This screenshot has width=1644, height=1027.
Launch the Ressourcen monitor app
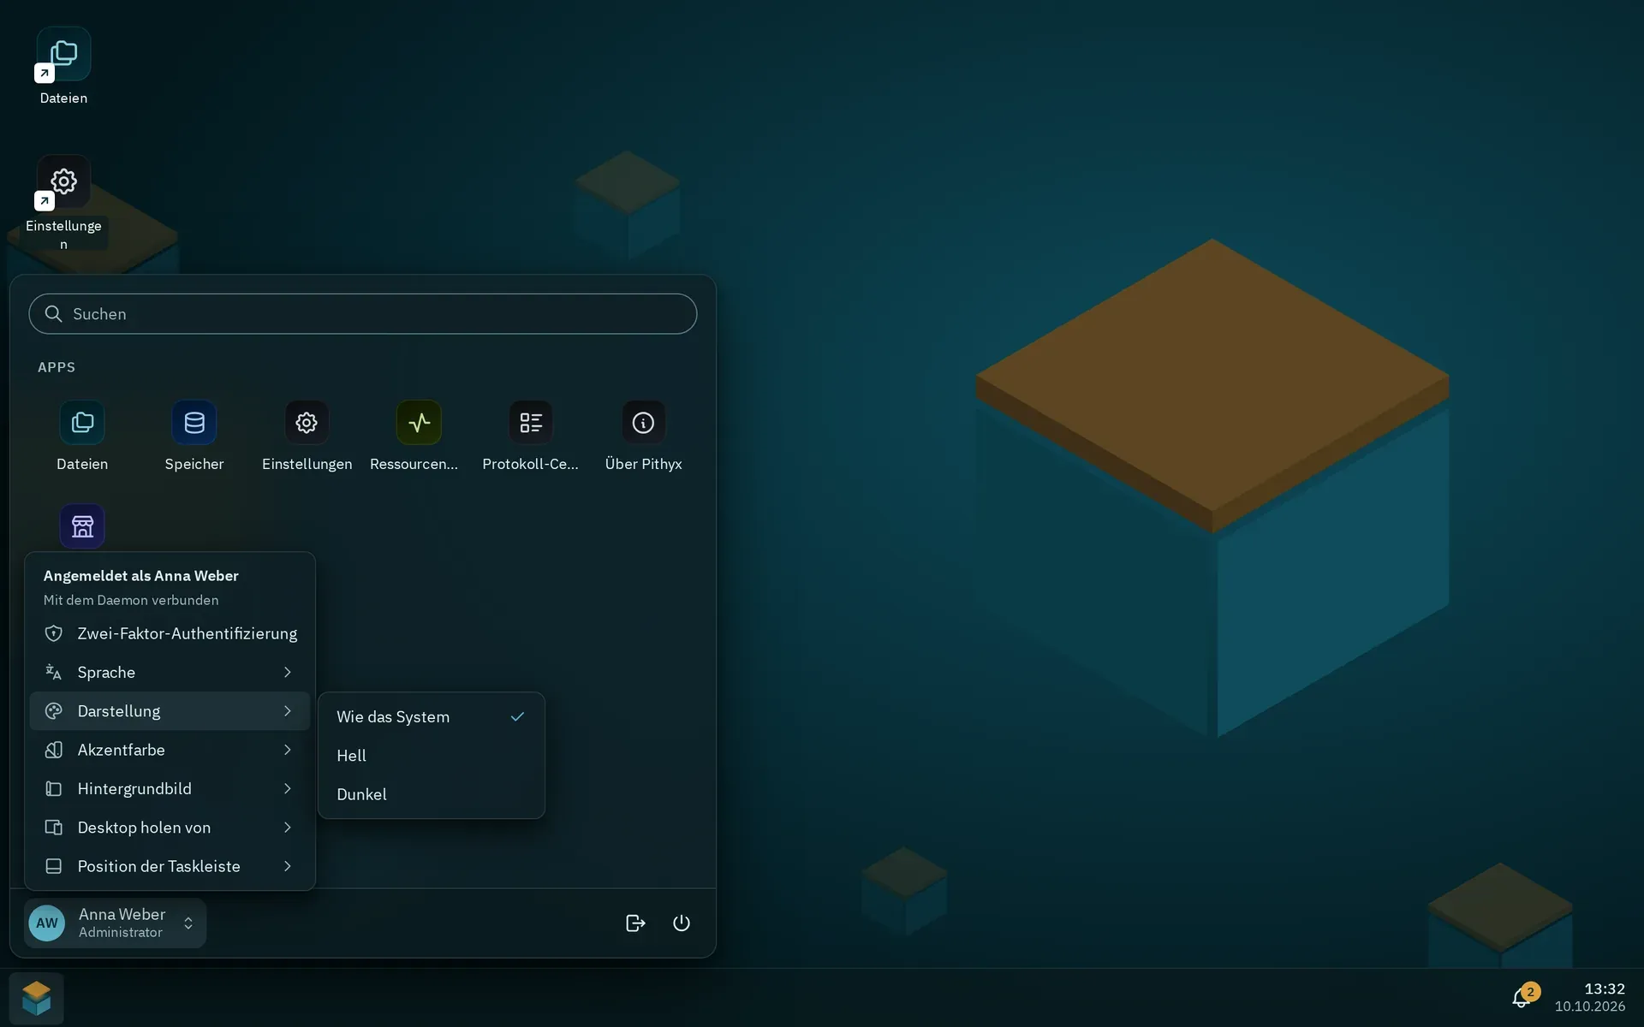point(419,423)
